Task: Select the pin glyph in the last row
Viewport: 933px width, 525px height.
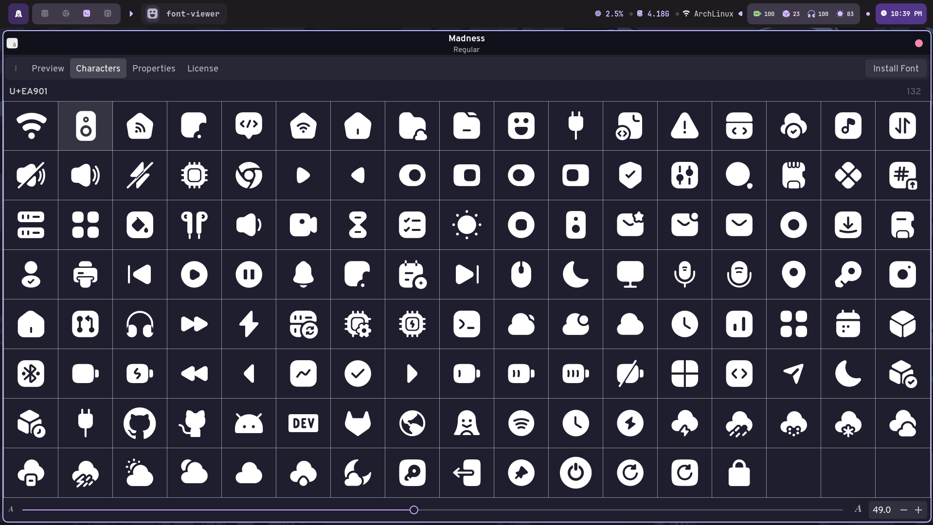Action: (521, 473)
